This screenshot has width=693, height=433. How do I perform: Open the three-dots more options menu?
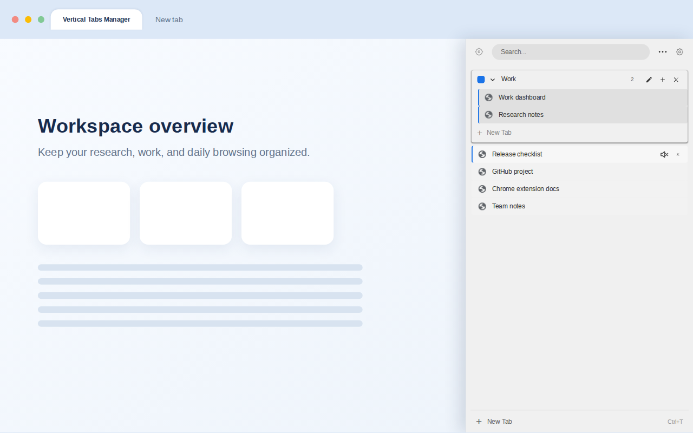pyautogui.click(x=663, y=52)
